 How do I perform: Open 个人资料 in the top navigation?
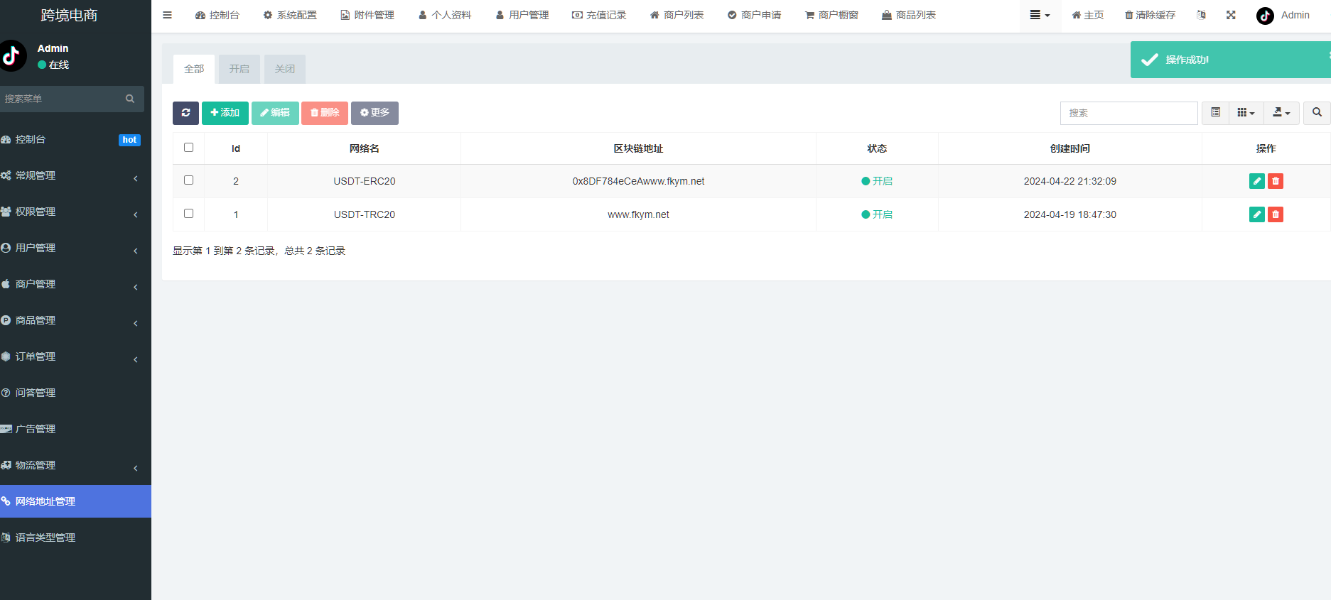coord(445,15)
